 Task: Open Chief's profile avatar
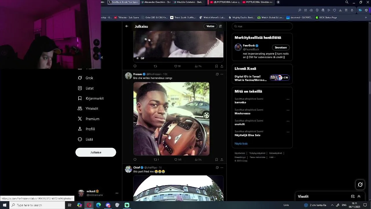(128, 169)
